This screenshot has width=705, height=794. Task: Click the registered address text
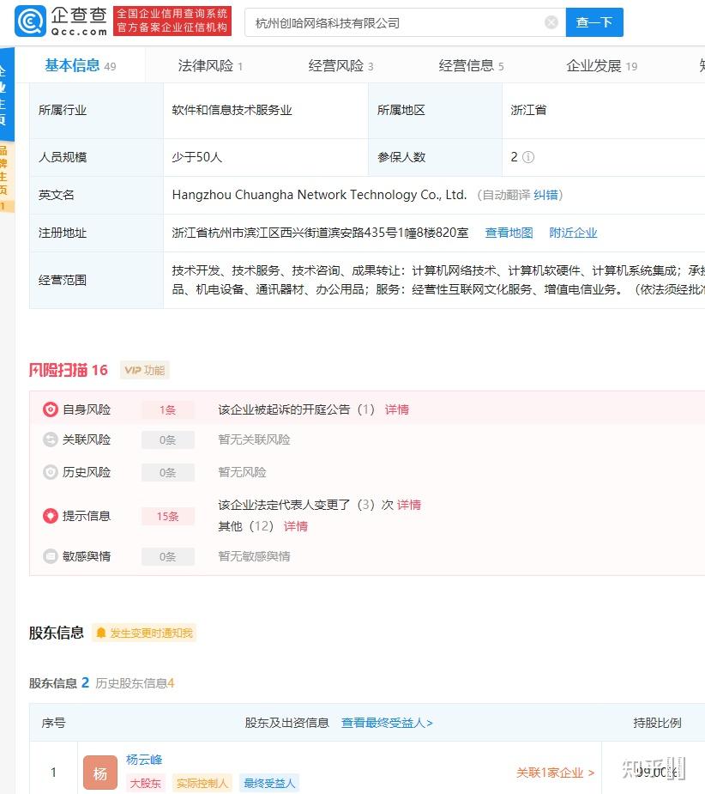click(x=320, y=233)
